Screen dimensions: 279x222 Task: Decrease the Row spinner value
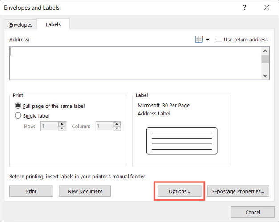point(62,129)
